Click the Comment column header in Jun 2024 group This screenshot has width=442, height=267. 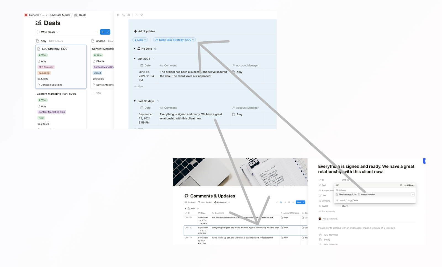(x=168, y=65)
